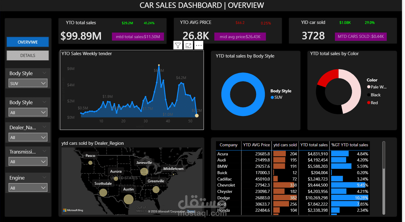Screen dimensions: 405x222
Task: Select the Red color legend entry
Action: click(x=373, y=103)
